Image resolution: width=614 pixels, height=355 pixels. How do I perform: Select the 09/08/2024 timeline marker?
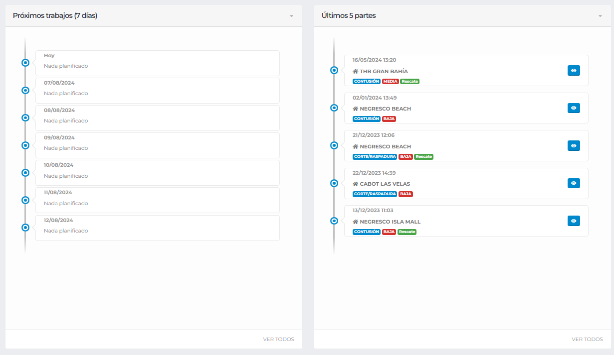tap(25, 145)
